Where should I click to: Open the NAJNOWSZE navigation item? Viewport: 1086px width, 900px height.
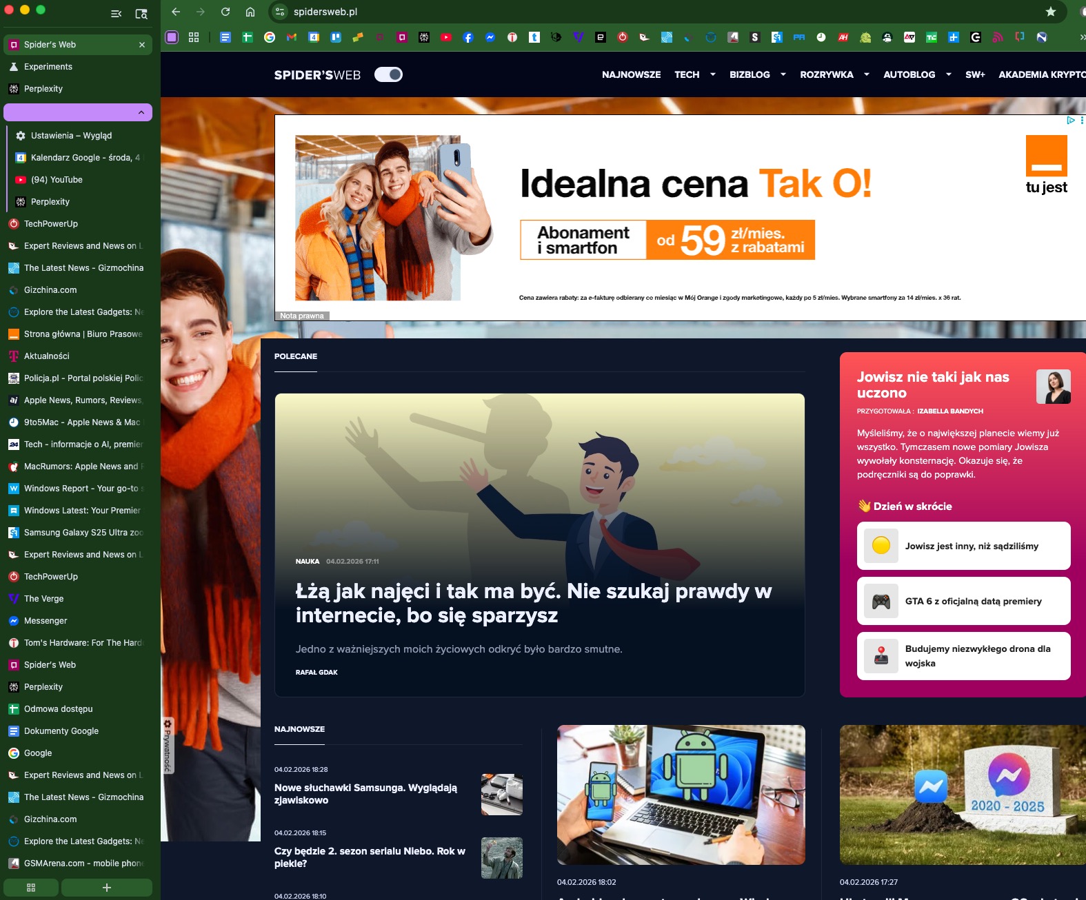pos(631,74)
